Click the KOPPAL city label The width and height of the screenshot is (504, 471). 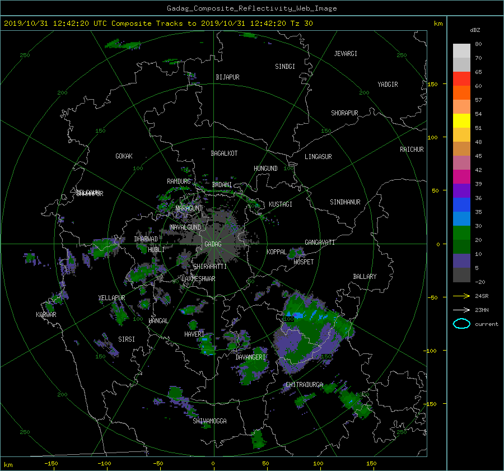[277, 252]
